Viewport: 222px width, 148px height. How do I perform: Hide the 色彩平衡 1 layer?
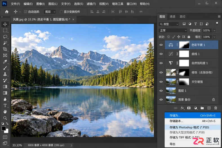click(161, 45)
